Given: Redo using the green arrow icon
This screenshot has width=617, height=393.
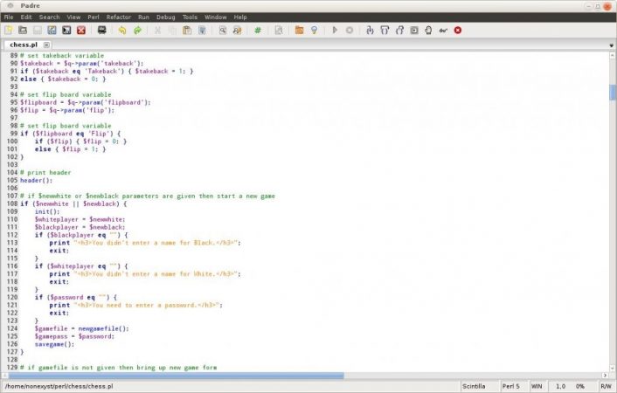Looking at the screenshot, I should (137, 30).
